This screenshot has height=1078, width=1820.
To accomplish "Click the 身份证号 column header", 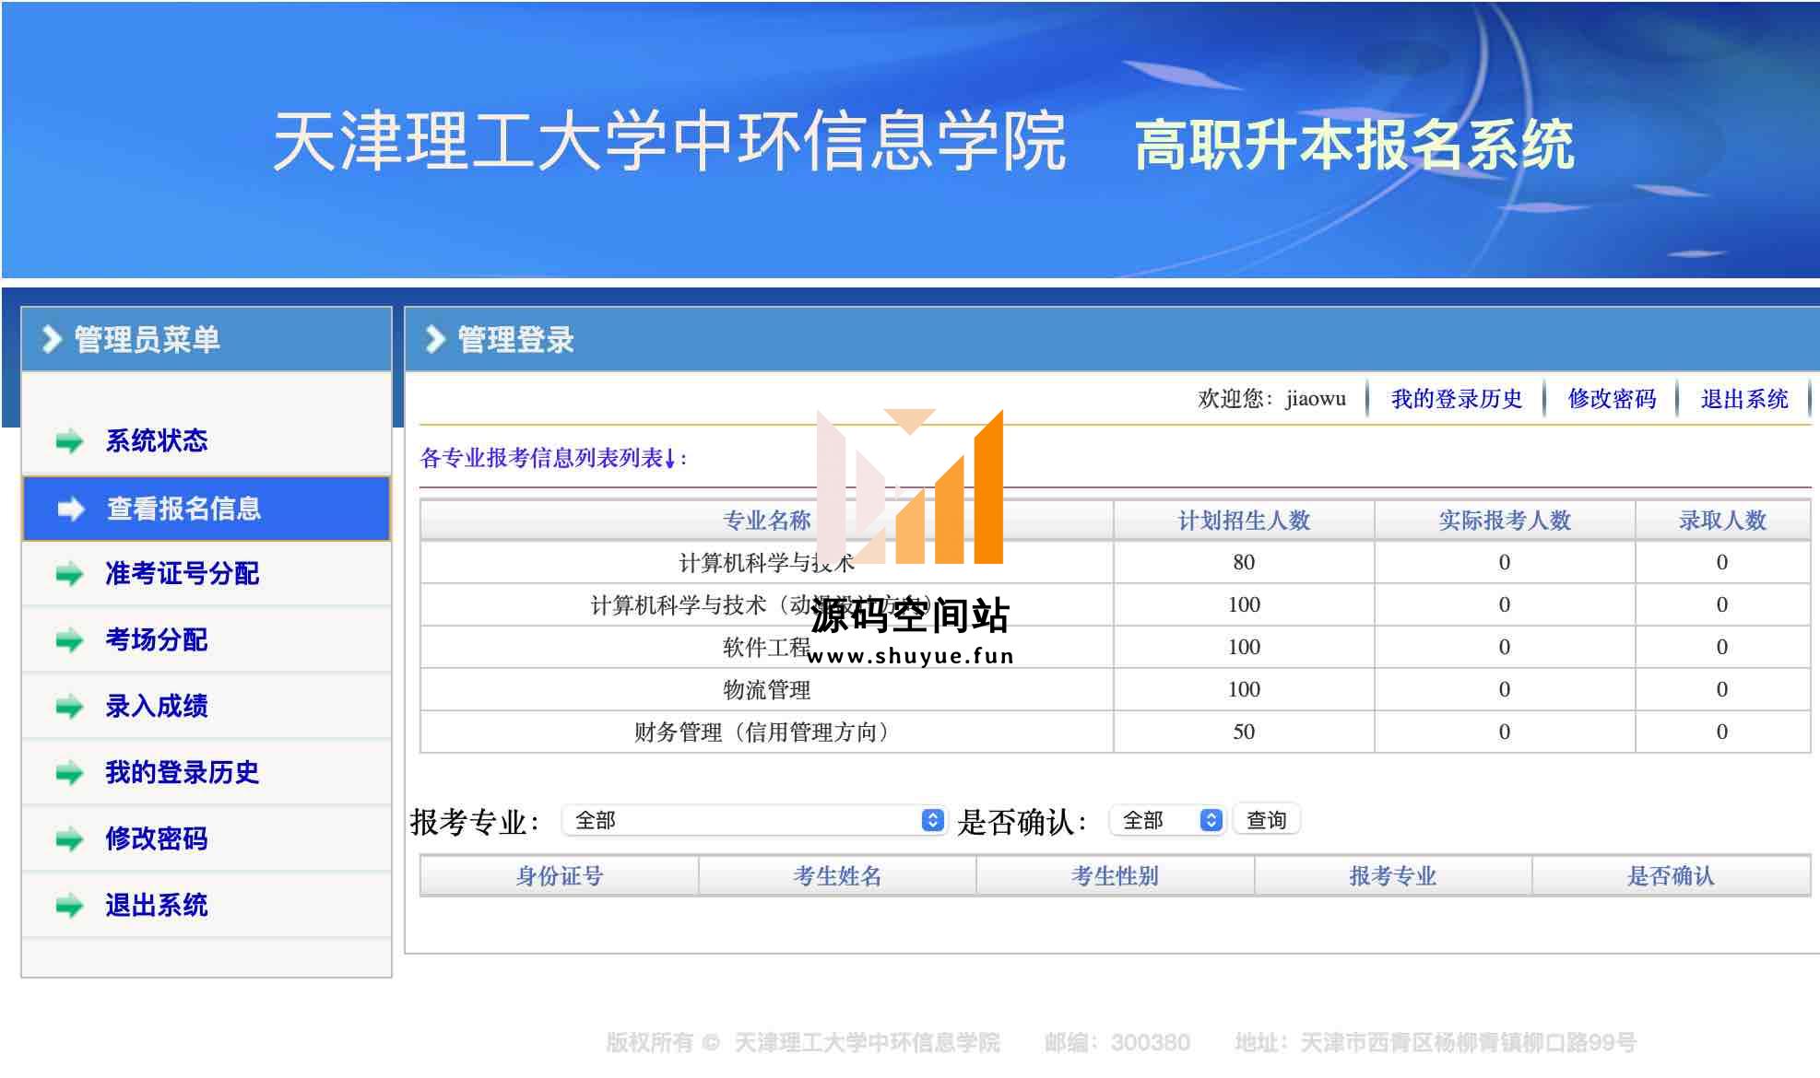I will tap(559, 876).
